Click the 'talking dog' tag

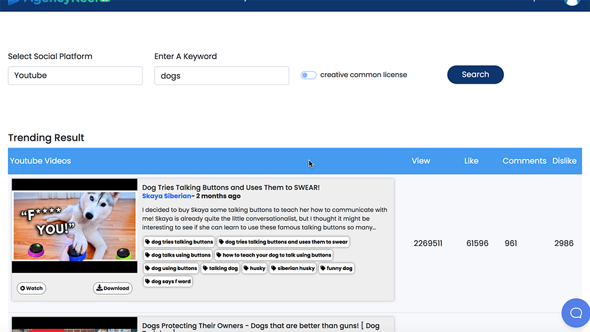pyautogui.click(x=220, y=268)
